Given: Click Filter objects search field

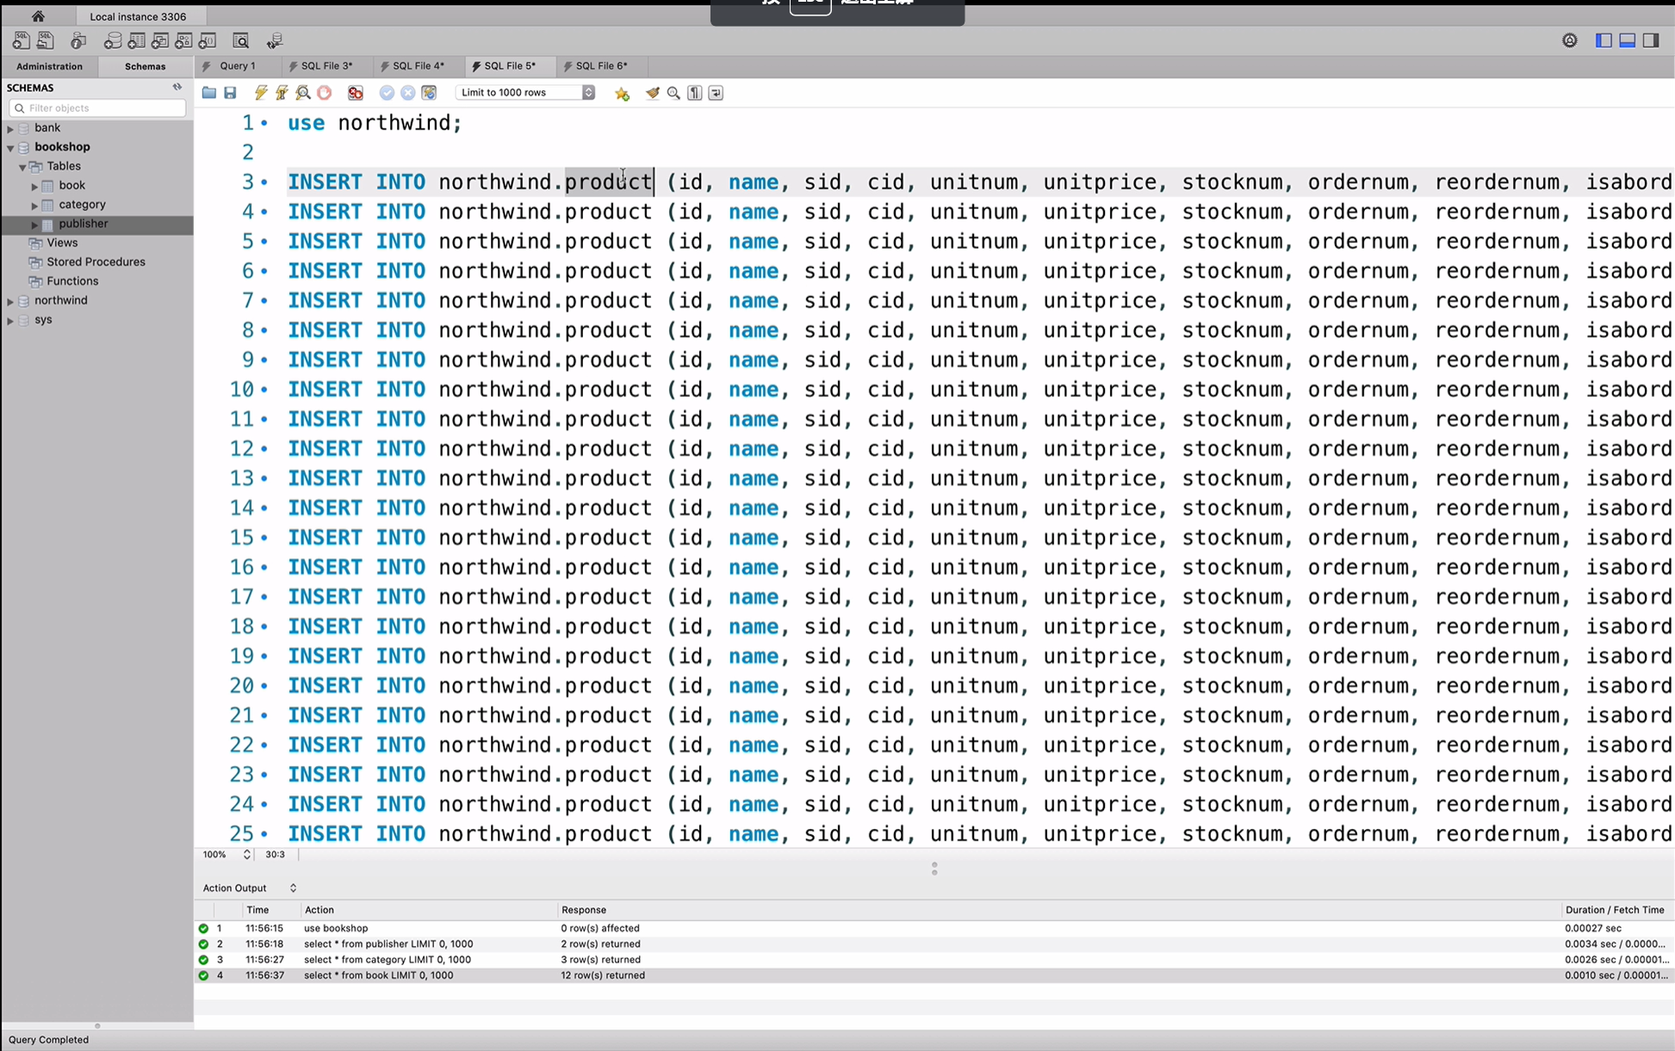Looking at the screenshot, I should click(97, 108).
